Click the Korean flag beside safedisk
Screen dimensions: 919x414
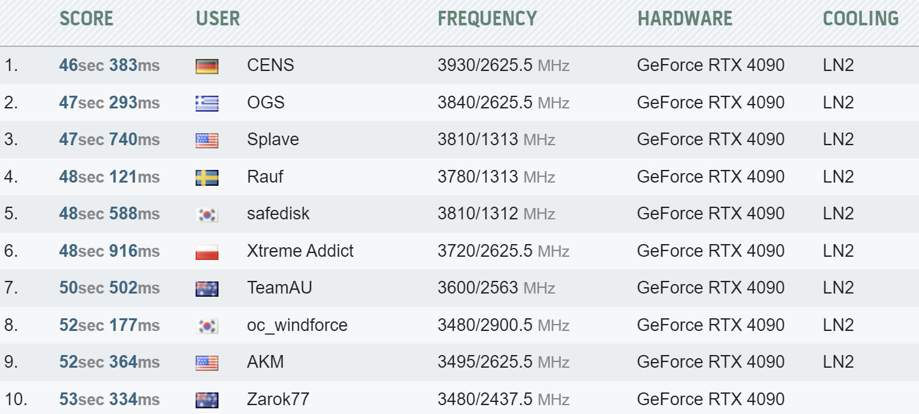207,214
